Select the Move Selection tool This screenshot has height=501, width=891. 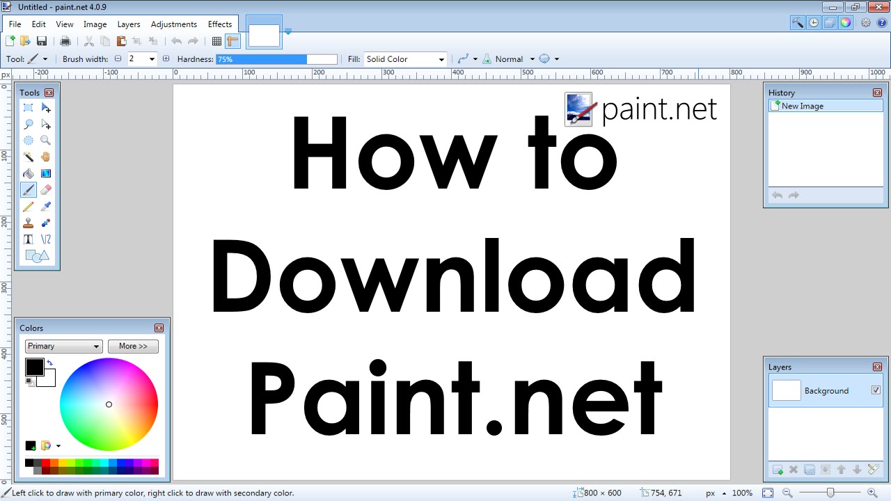(46, 125)
